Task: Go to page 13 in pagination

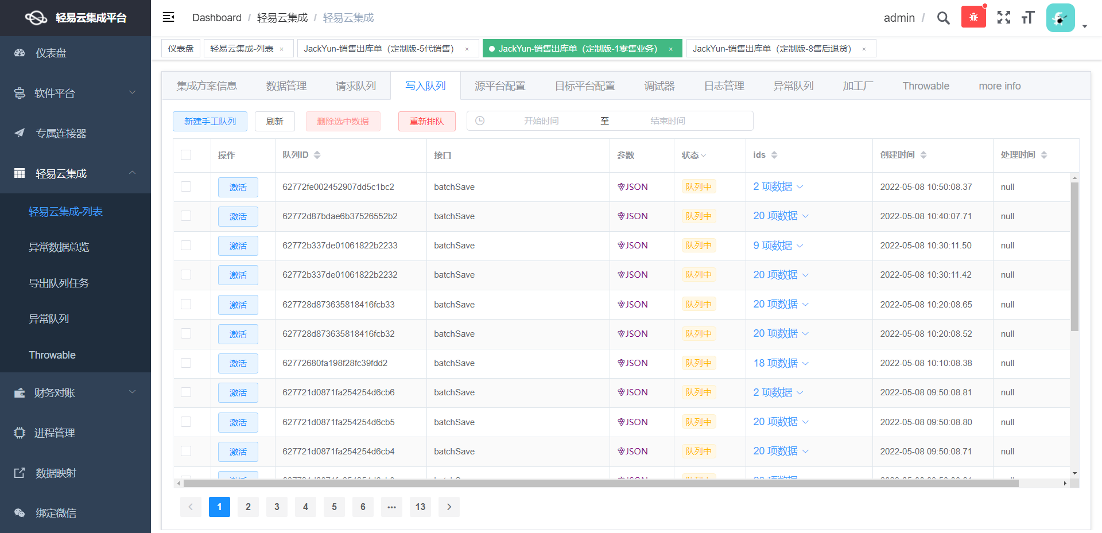Action: coord(420,507)
